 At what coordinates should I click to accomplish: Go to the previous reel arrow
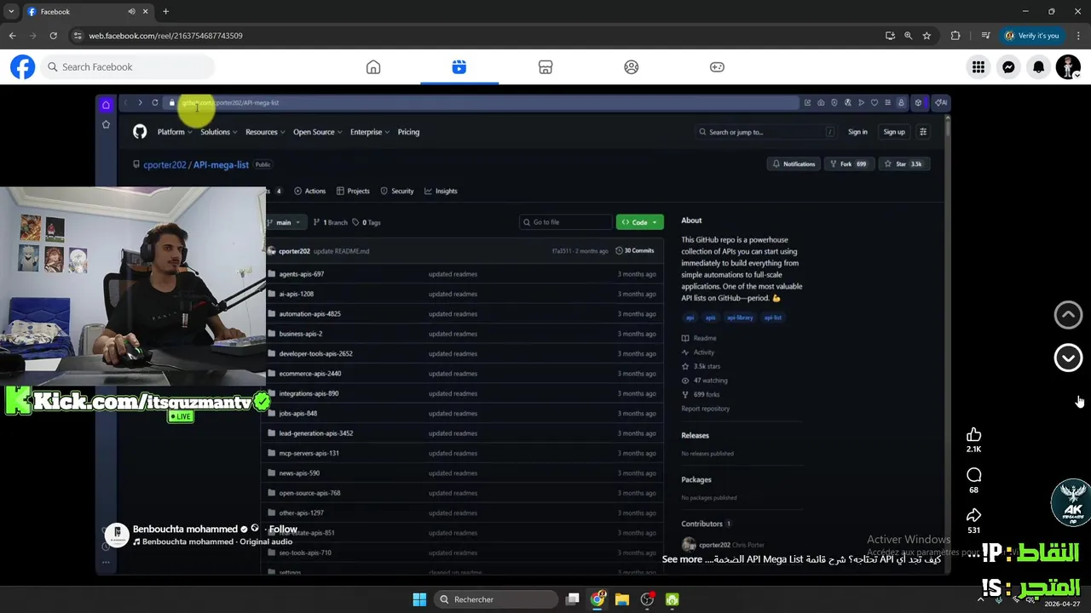pos(1068,315)
